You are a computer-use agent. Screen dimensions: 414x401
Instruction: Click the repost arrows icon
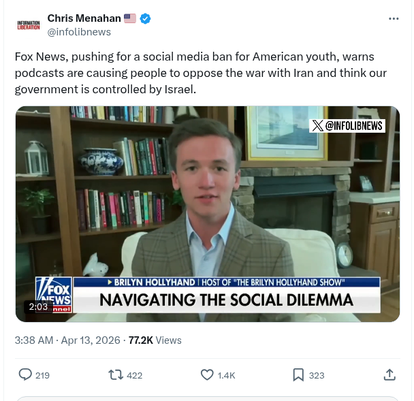coord(116,374)
